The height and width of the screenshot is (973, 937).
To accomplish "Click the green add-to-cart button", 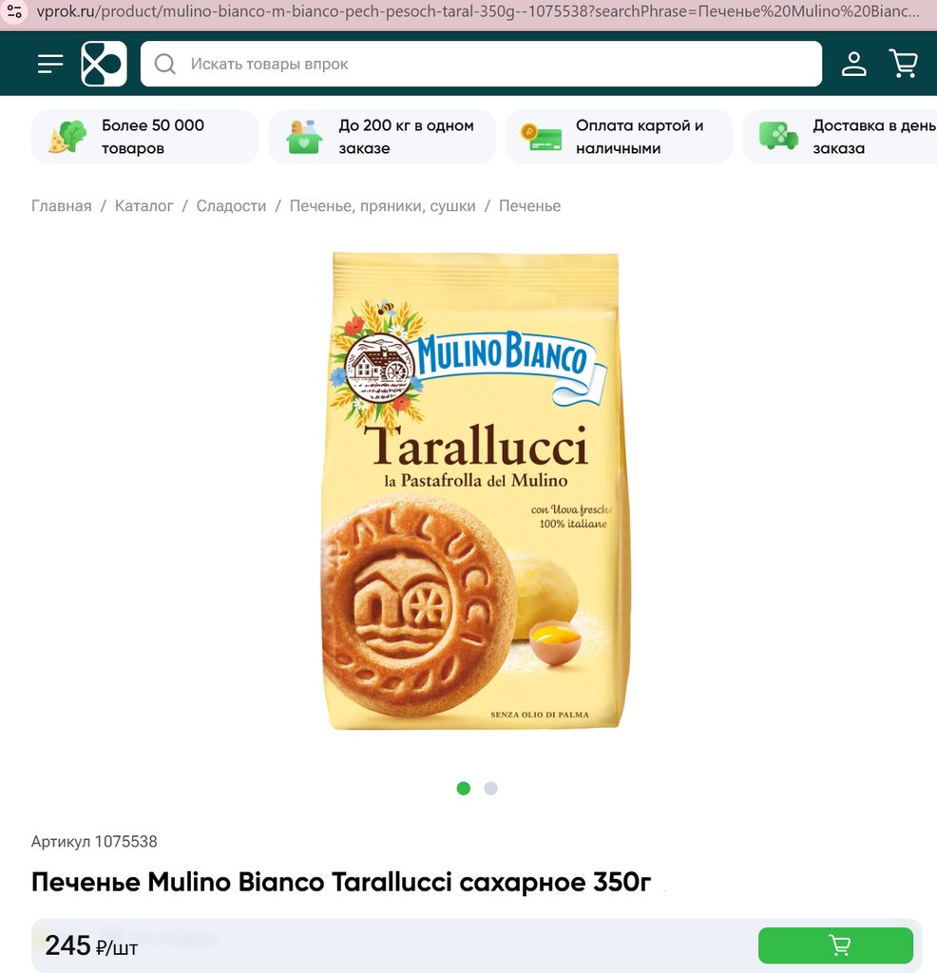I will pos(835,945).
